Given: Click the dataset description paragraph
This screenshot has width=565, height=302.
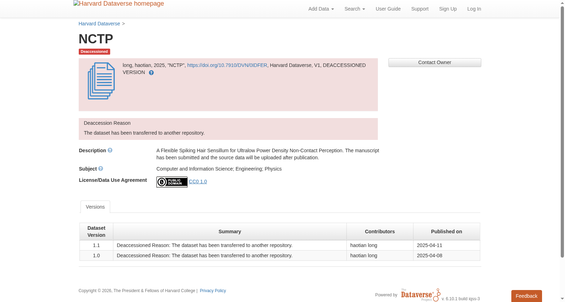Looking at the screenshot, I should click(x=268, y=154).
